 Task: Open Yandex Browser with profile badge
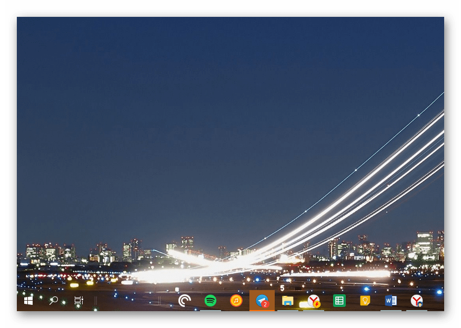pyautogui.click(x=417, y=301)
